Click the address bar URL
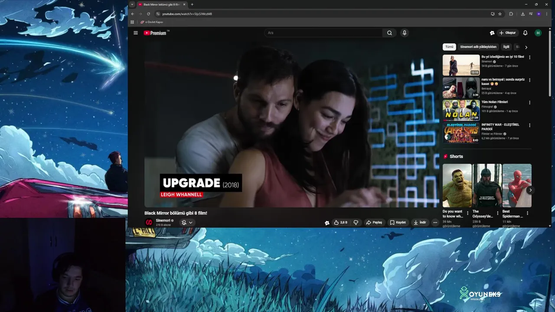Viewport: 555px width, 312px height. 187,14
